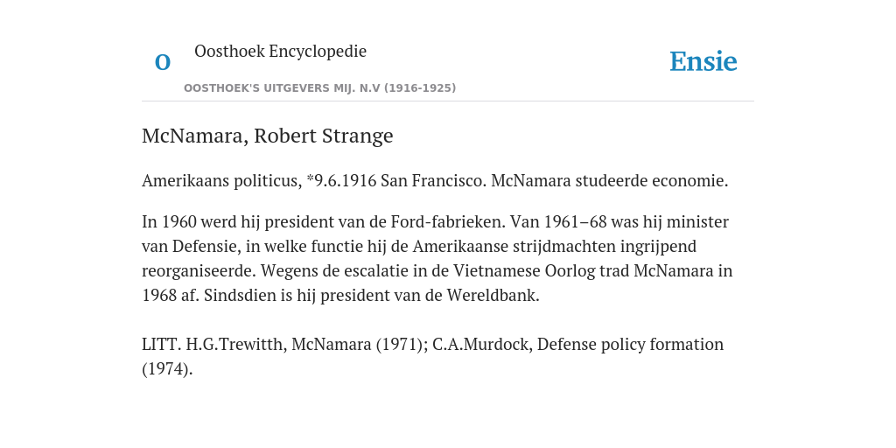Image resolution: width=896 pixels, height=448 pixels.
Task: Open the Ensie logo link
Action: [703, 61]
